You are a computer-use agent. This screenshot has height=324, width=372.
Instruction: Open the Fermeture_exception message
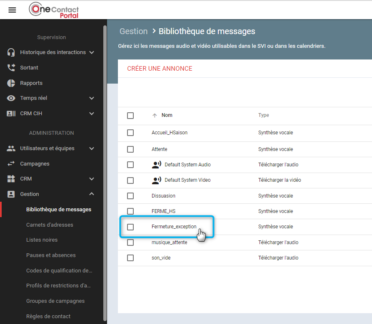174,227
